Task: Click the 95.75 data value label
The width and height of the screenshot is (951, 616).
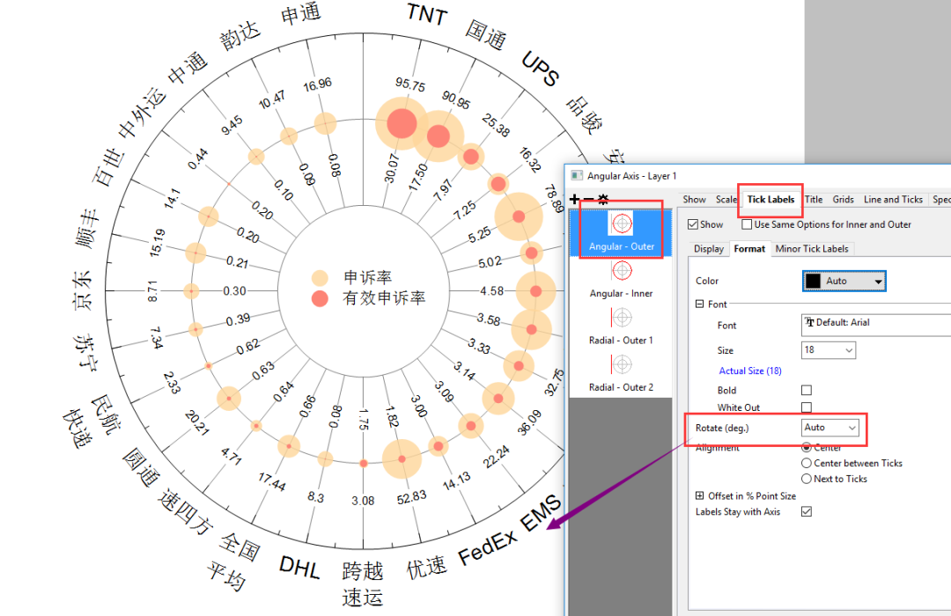Action: 410,84
